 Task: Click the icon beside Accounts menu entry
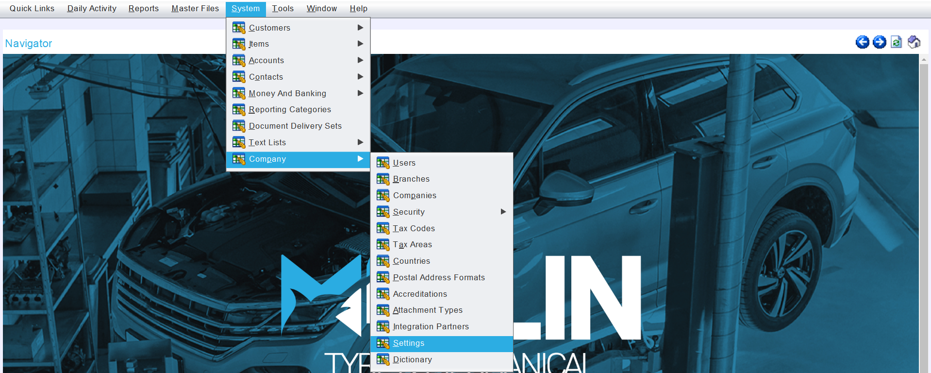pyautogui.click(x=239, y=61)
